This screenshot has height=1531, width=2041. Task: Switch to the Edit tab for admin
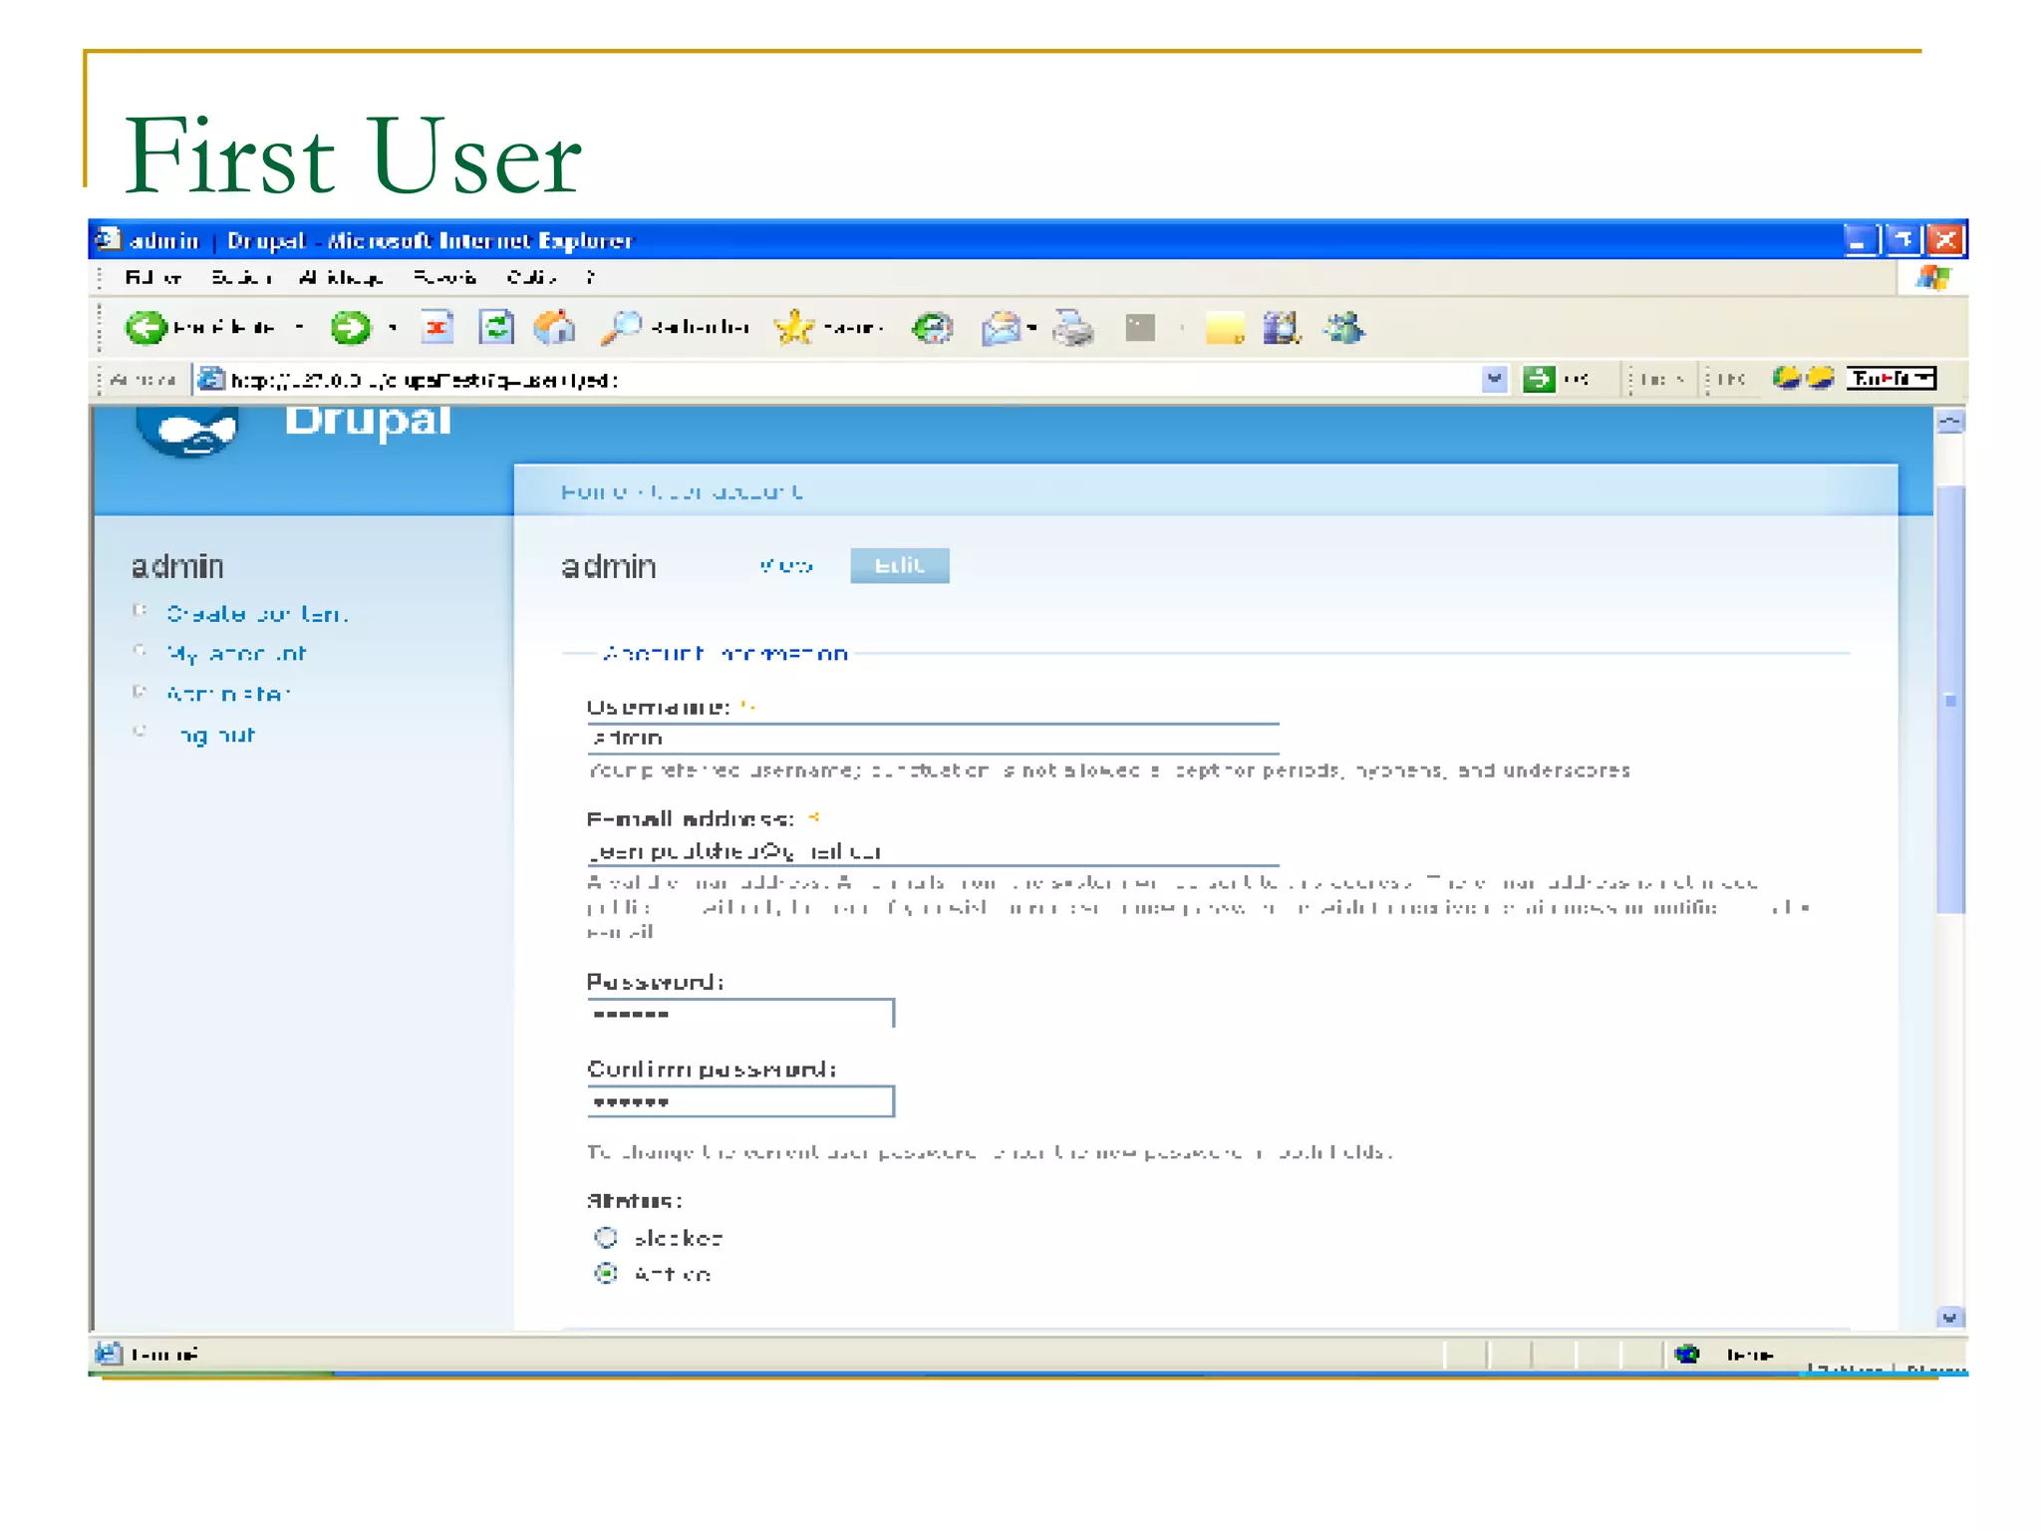click(x=899, y=565)
